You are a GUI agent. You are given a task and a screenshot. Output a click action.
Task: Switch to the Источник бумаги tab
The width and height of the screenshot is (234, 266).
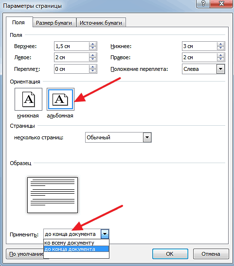101,23
